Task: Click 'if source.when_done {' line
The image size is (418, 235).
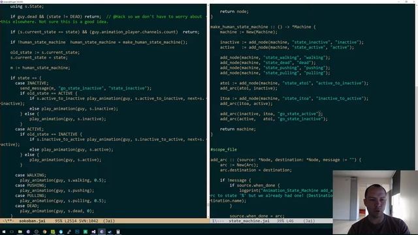Action: 255,185
